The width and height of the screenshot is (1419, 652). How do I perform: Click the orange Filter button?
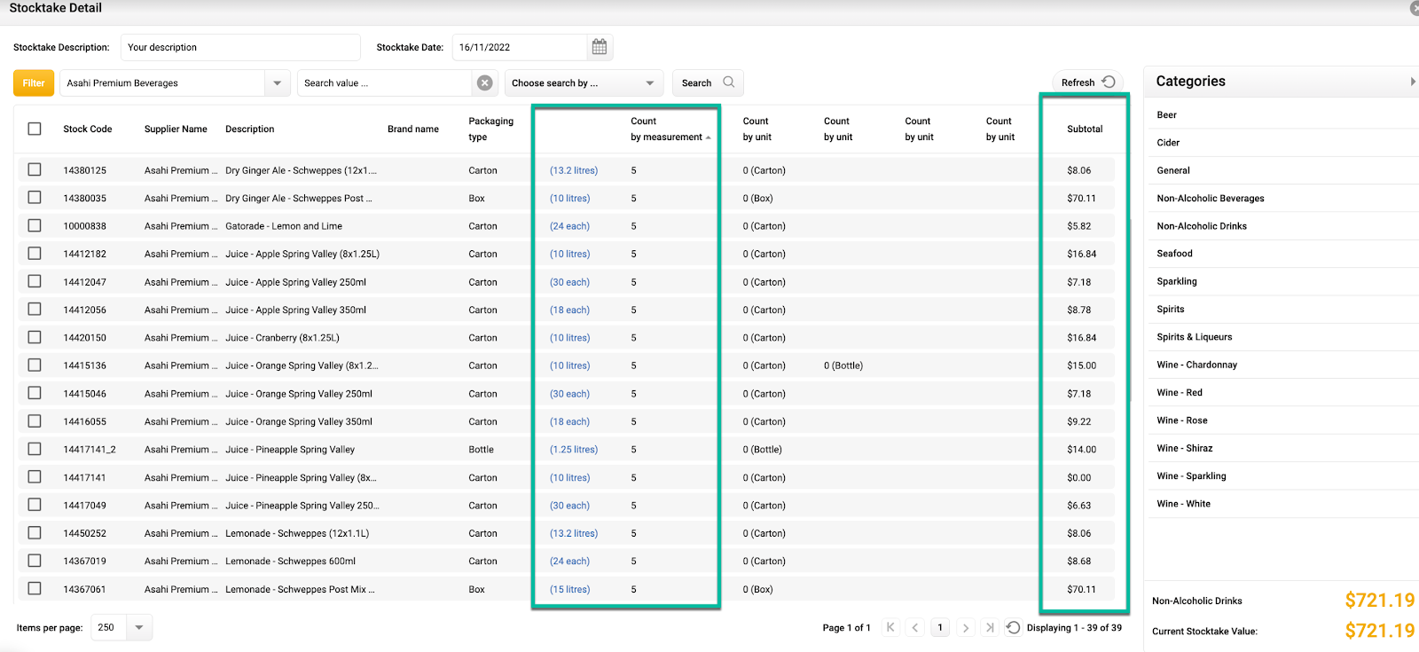(34, 82)
